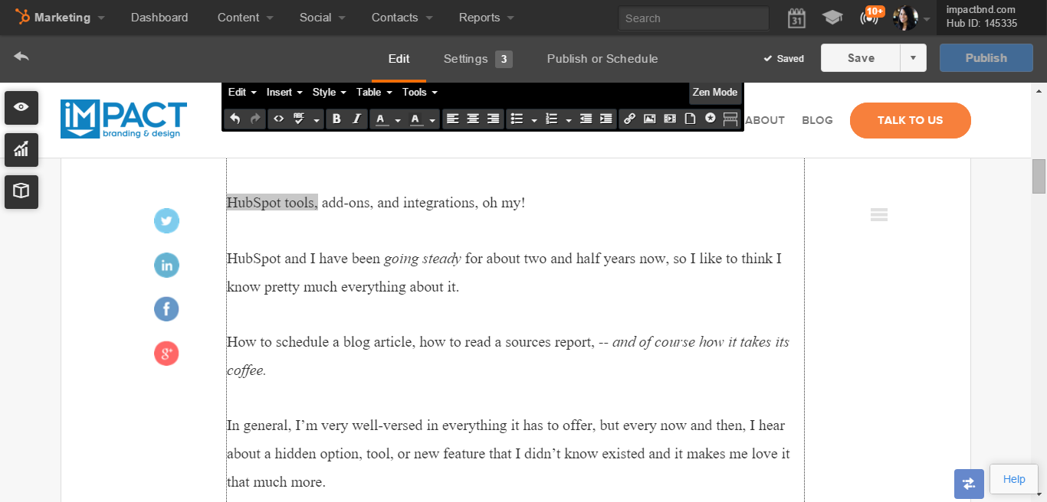Screen dimensions: 1047x502
Task: Click the blank document icon in toolbar
Action: pyautogui.click(x=690, y=119)
